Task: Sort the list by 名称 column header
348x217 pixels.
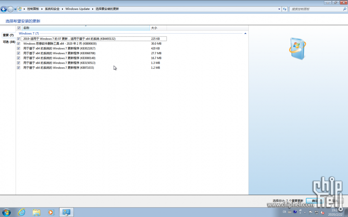Action: [x=86, y=28]
